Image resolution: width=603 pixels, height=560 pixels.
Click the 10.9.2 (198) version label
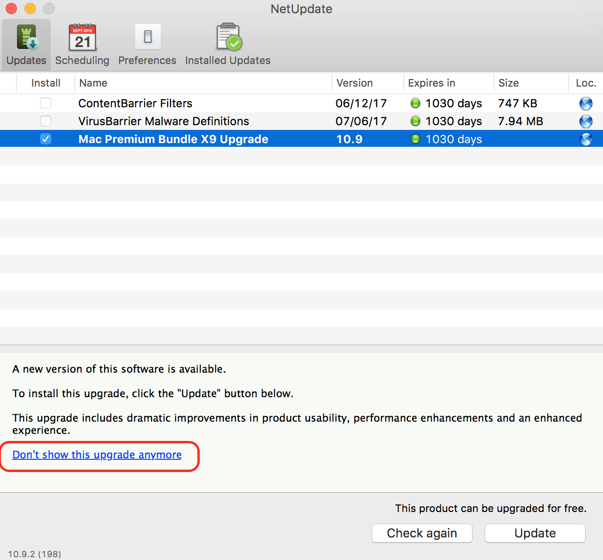pos(34,554)
